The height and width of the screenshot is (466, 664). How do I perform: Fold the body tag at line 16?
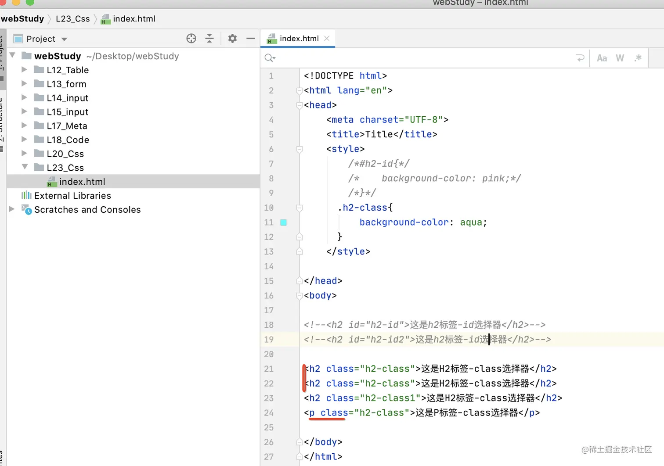click(x=300, y=296)
